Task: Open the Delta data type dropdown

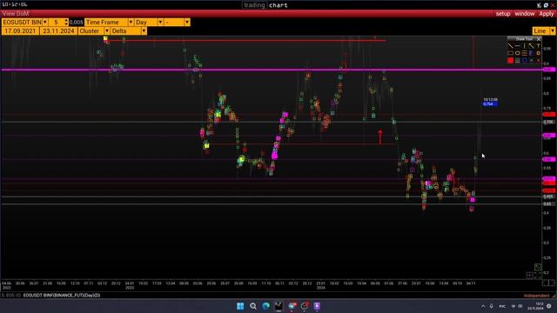Action: (x=144, y=31)
